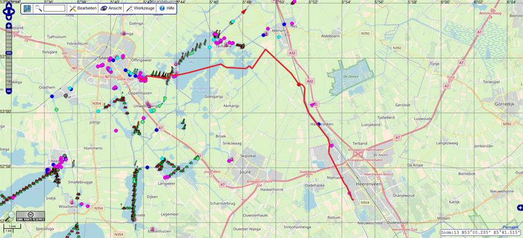Image resolution: width=523 pixels, height=238 pixels.
Task: Expand the overview map plus button
Action: [x=520, y=207]
